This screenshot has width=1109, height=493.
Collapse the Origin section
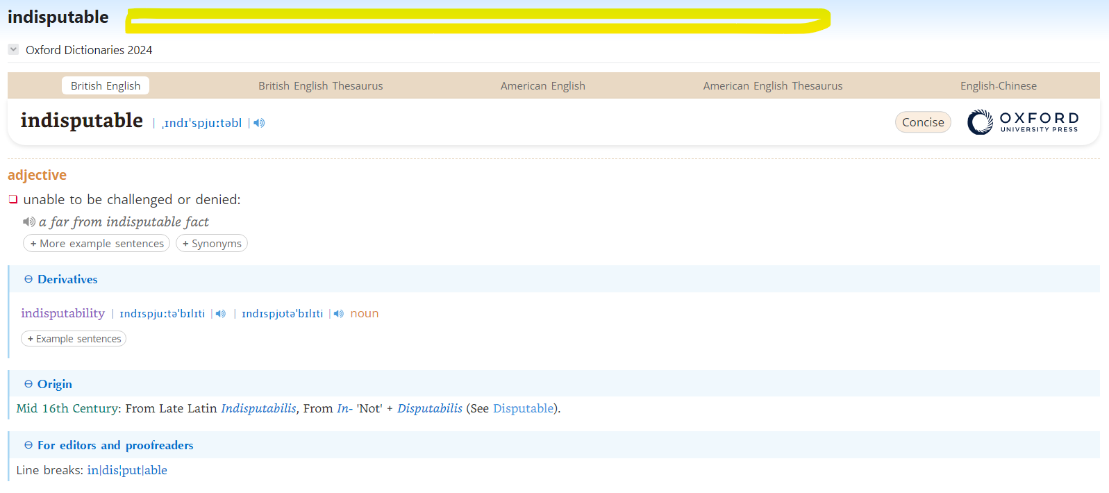28,384
